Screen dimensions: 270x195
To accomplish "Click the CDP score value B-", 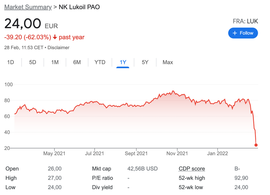I will pyautogui.click(x=237, y=169).
